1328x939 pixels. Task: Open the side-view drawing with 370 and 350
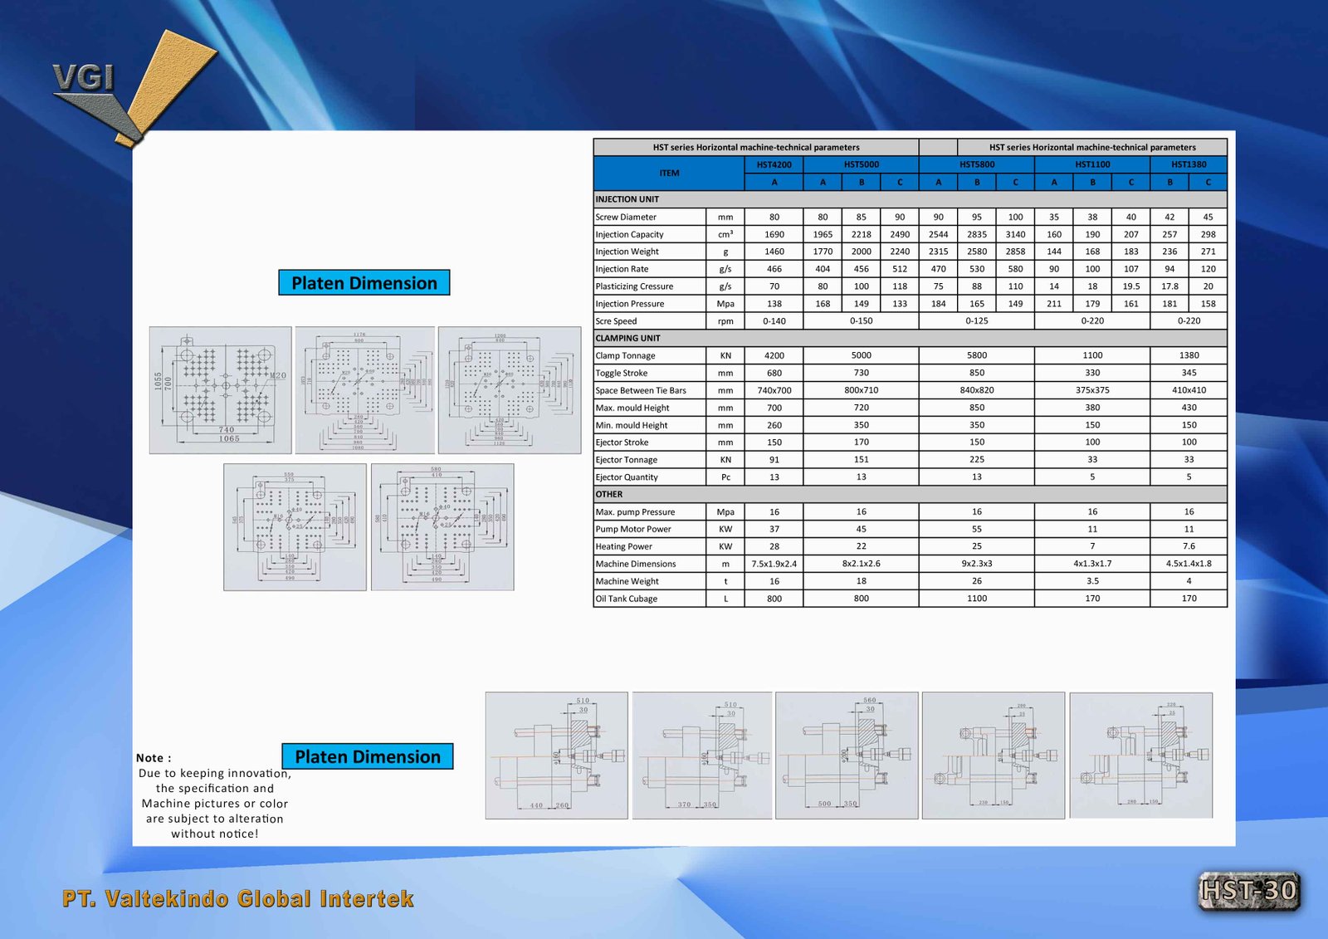pyautogui.click(x=702, y=756)
